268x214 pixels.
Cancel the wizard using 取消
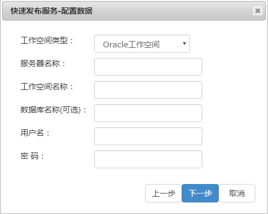point(237,193)
